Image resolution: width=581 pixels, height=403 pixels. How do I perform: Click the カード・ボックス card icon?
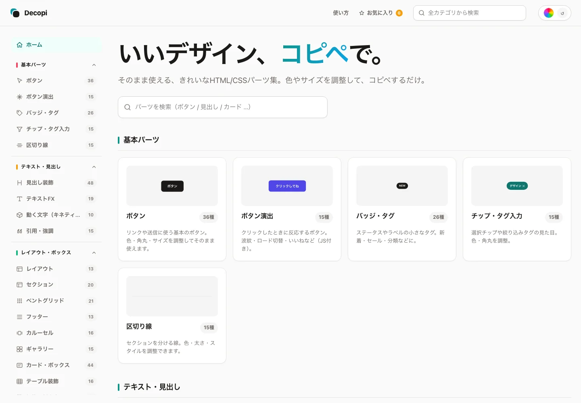19,365
